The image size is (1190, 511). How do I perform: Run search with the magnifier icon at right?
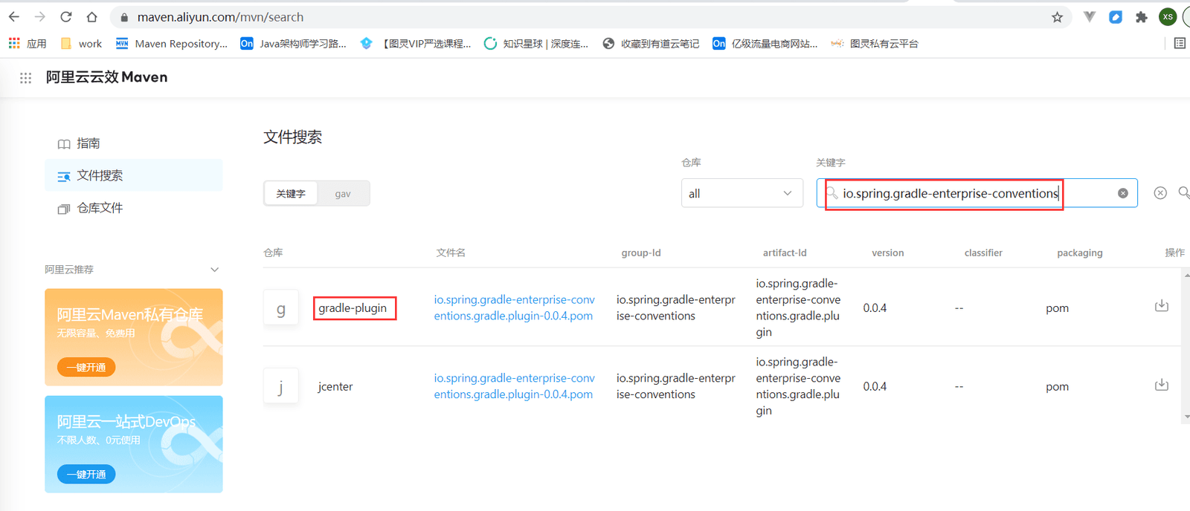tap(1184, 193)
